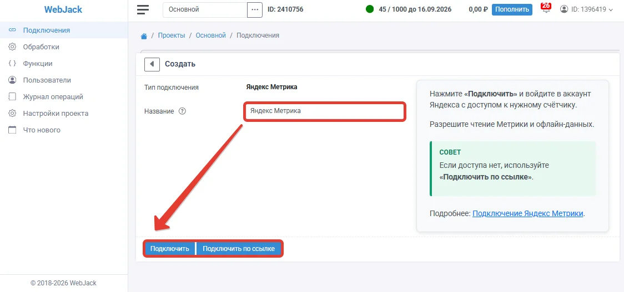This screenshot has width=624, height=292.
Task: Open the hamburger menu icon
Action: click(x=143, y=9)
